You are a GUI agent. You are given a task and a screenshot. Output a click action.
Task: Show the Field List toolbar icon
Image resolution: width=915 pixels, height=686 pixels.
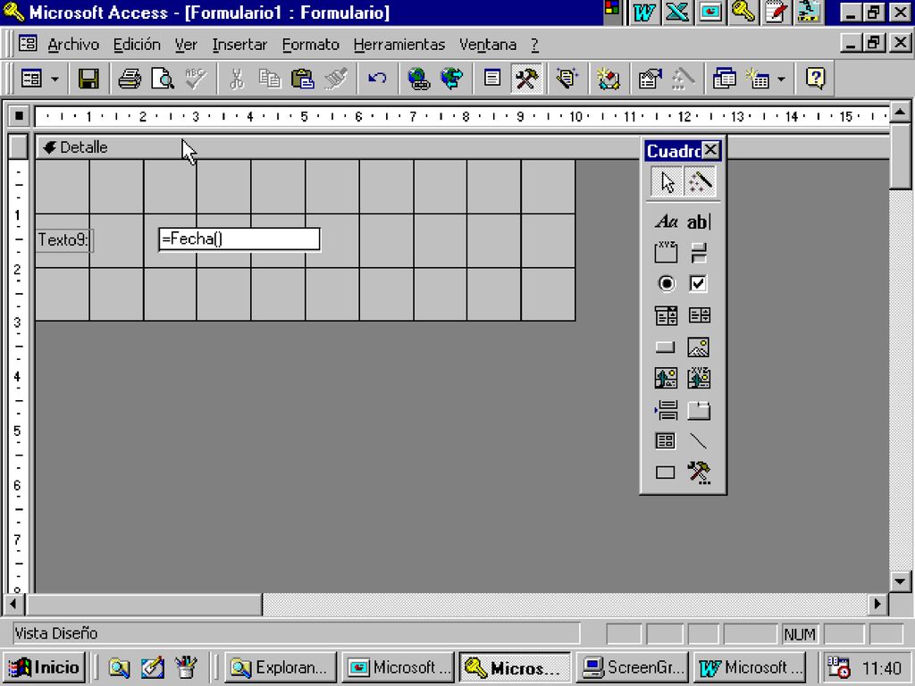pyautogui.click(x=492, y=79)
